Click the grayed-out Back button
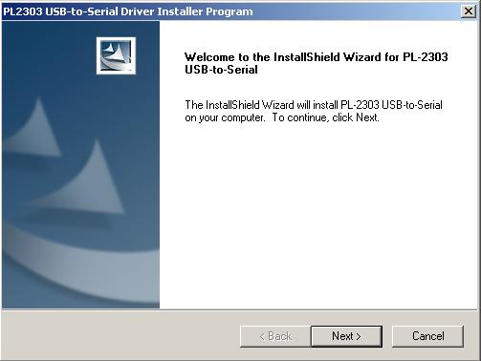Image resolution: width=481 pixels, height=361 pixels. click(x=275, y=336)
